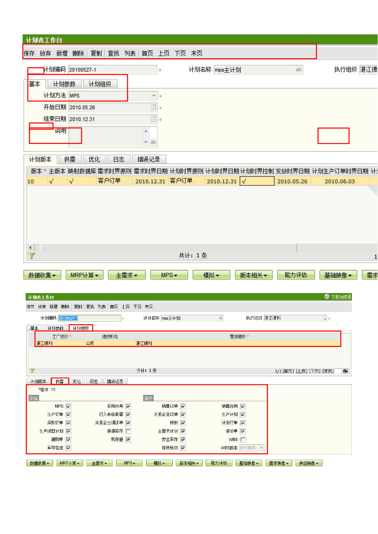Toggle the 预测 checkbox
The height and width of the screenshot is (534, 378).
(183, 423)
